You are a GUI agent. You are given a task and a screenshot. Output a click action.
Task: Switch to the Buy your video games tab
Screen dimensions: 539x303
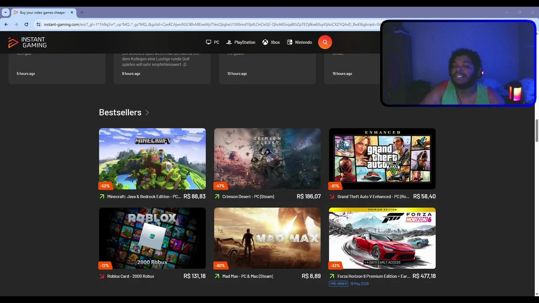click(x=43, y=13)
